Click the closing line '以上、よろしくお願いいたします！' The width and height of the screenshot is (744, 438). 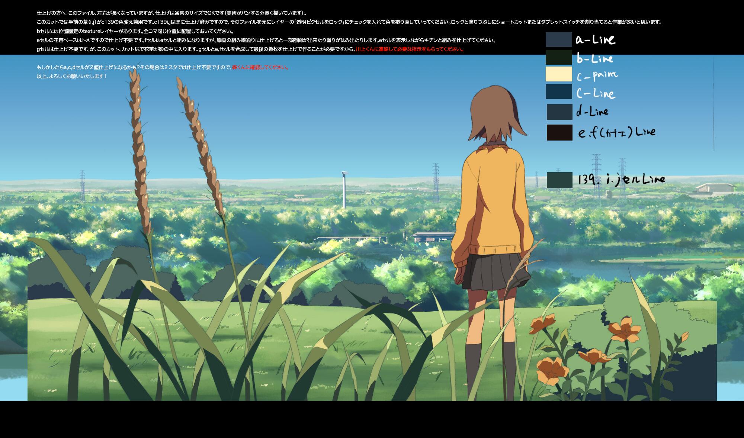[x=72, y=76]
